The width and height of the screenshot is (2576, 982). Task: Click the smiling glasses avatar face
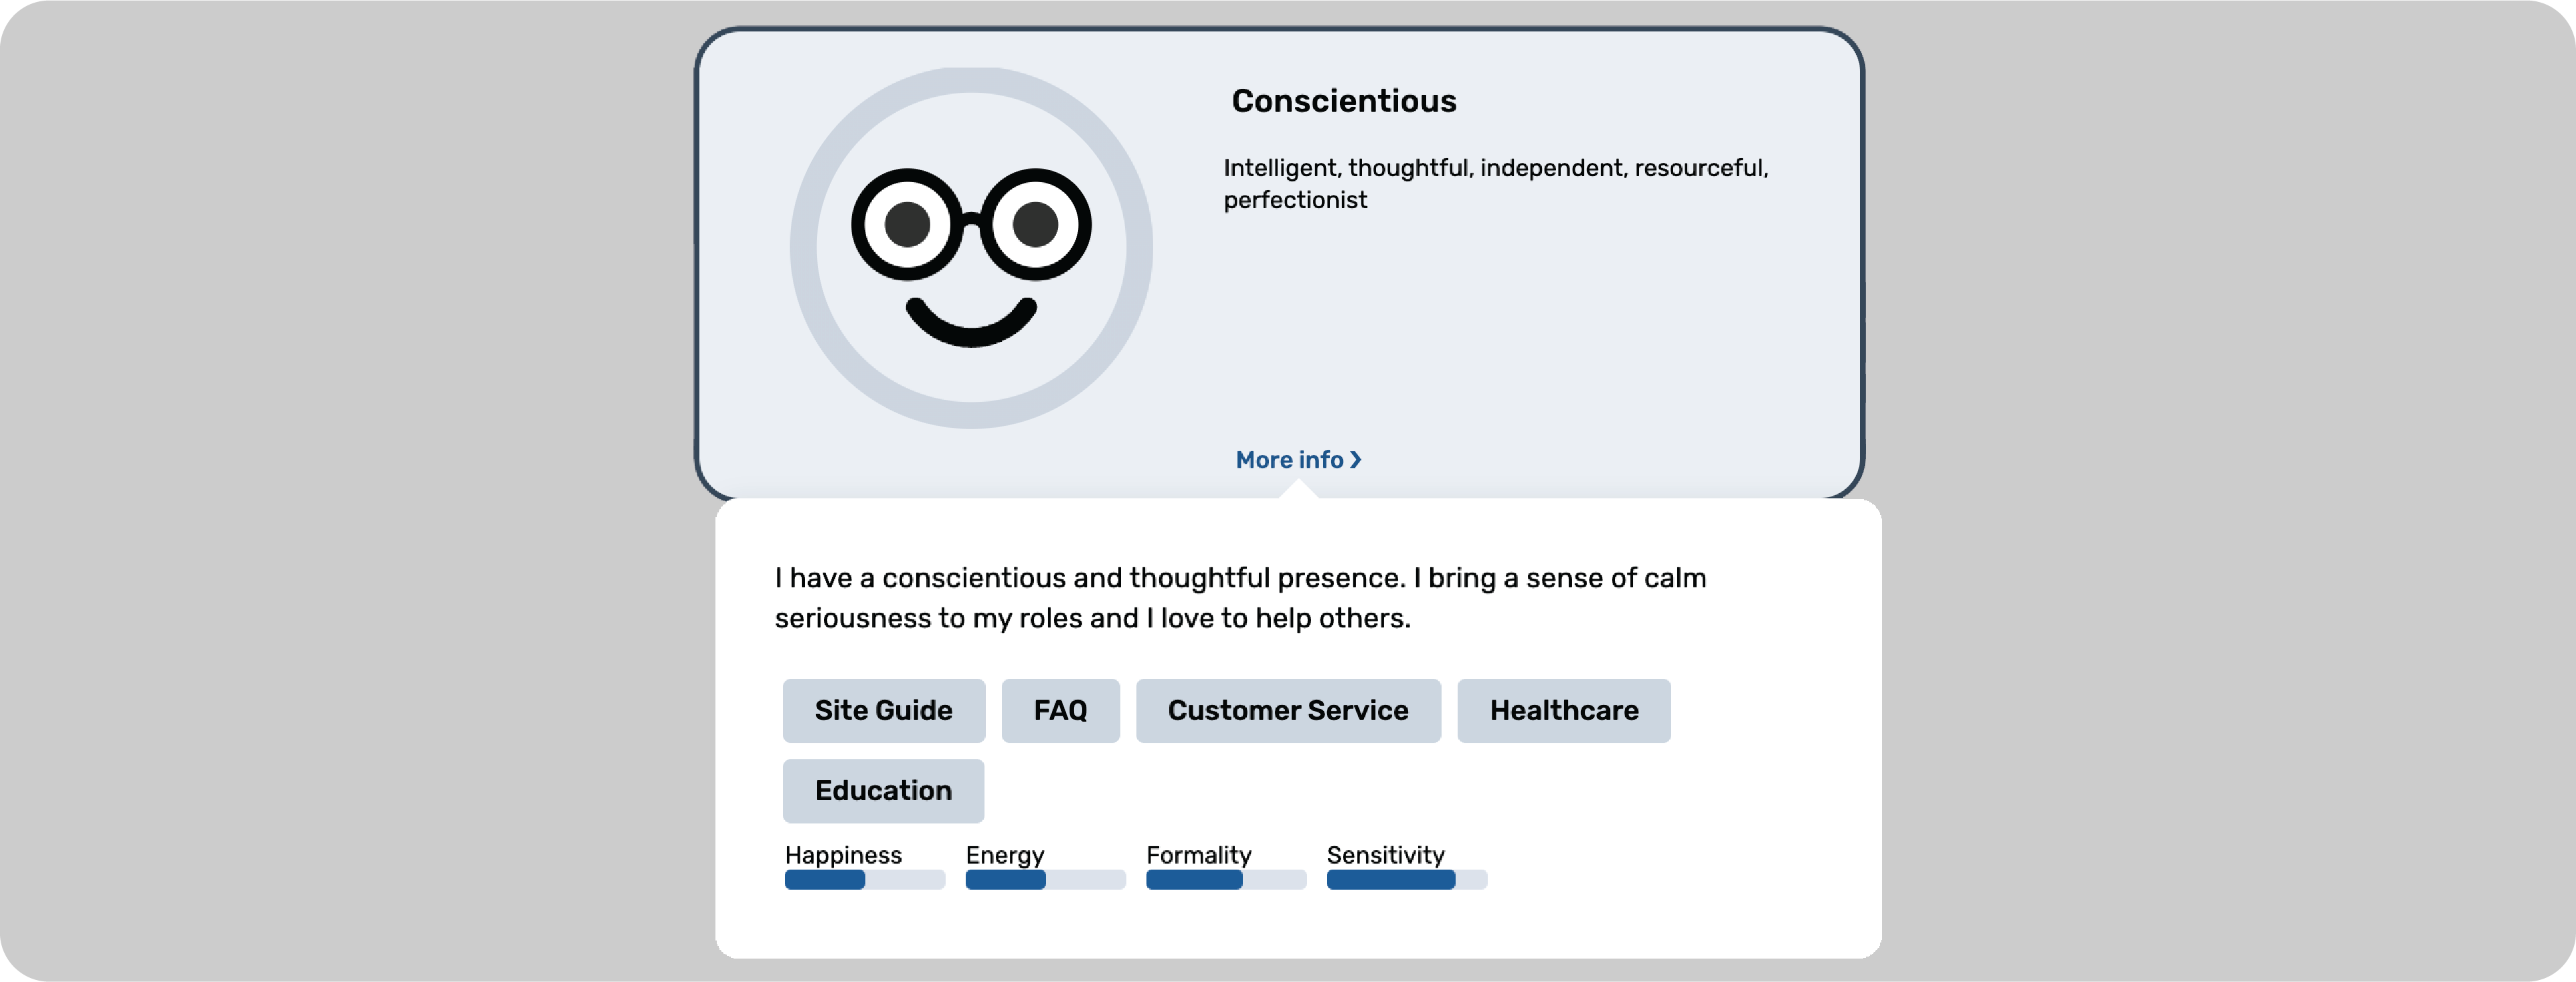click(970, 248)
